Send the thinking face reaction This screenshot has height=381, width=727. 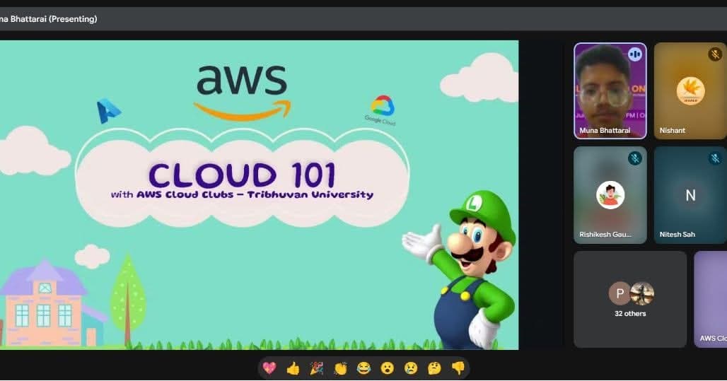[x=434, y=368]
